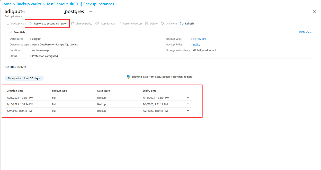
Task: Open ellipsis menu for 4/9/2023 restore point
Action: pos(189,111)
